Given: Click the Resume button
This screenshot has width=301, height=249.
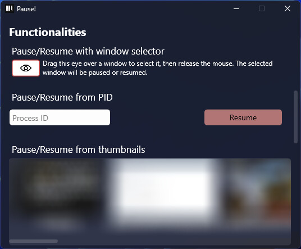Looking at the screenshot, I should coord(243,117).
